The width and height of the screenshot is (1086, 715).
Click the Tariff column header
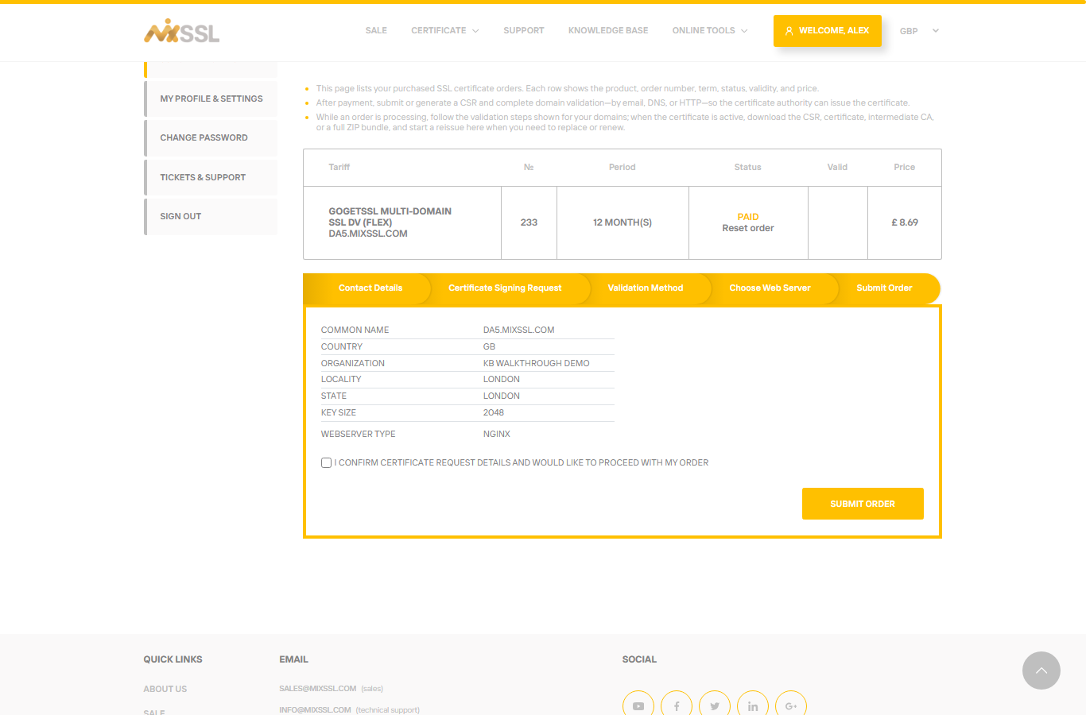[x=339, y=167]
